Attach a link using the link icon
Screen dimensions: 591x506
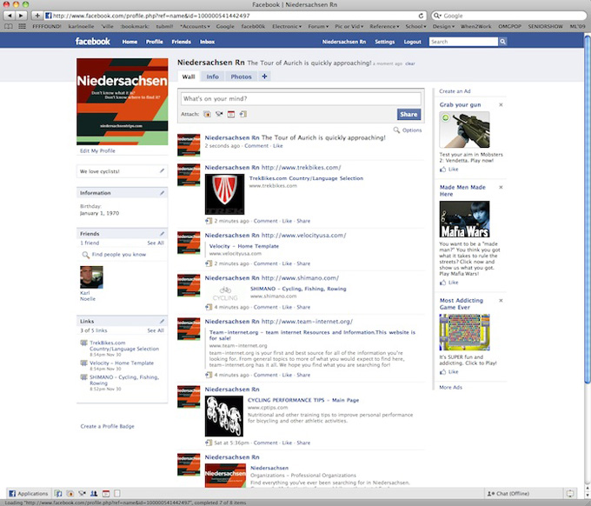243,114
